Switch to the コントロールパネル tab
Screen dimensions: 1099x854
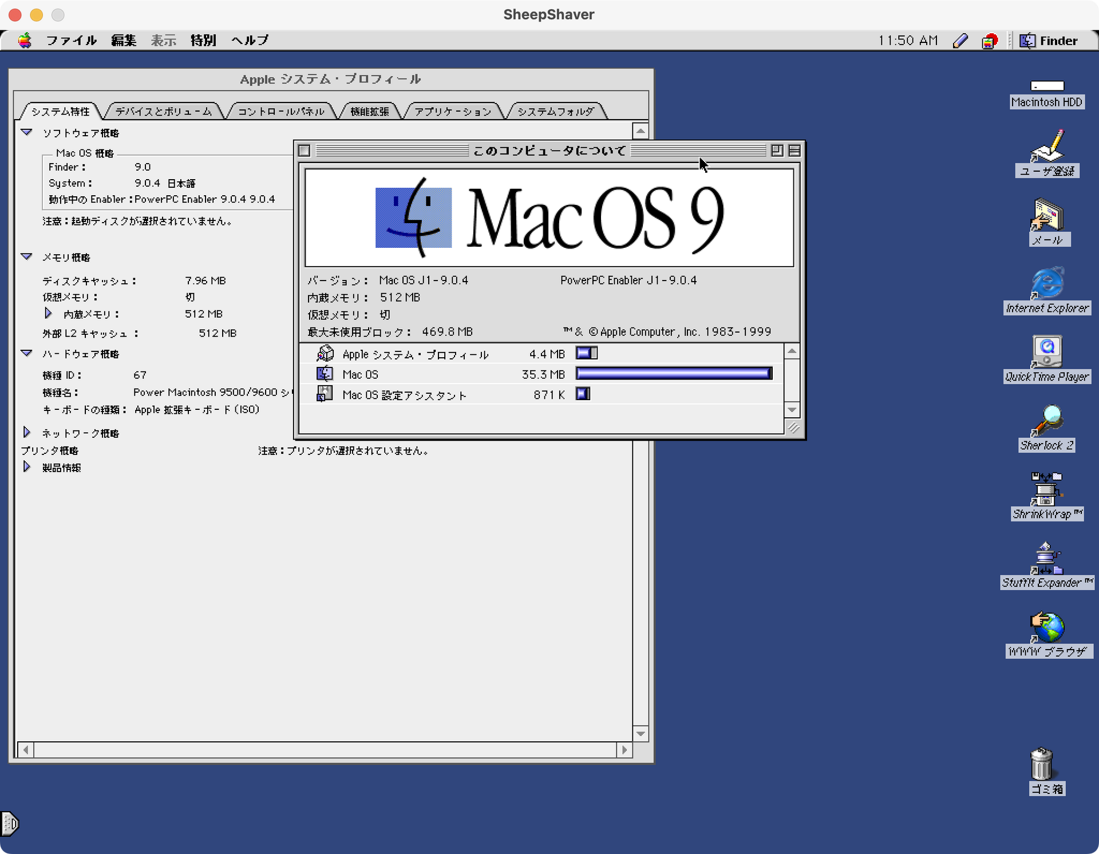281,111
